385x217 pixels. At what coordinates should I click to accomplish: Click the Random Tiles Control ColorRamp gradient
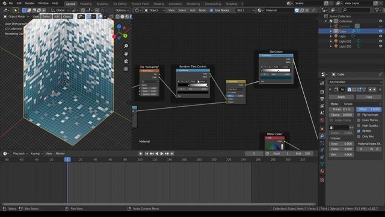pyautogui.click(x=192, y=85)
